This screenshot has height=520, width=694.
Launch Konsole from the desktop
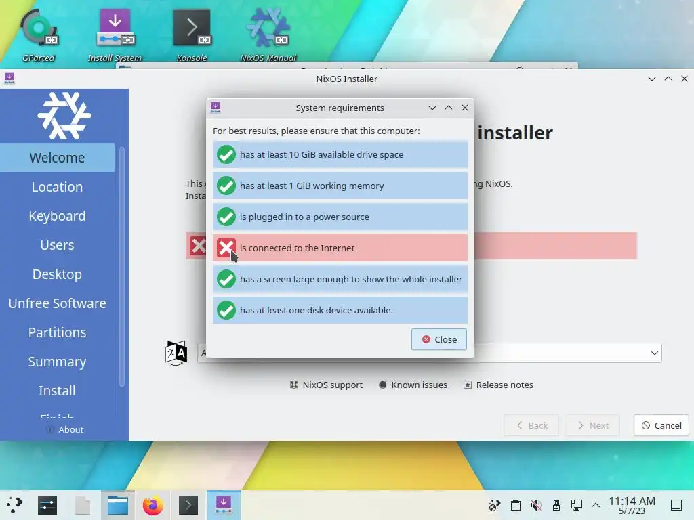(192, 35)
